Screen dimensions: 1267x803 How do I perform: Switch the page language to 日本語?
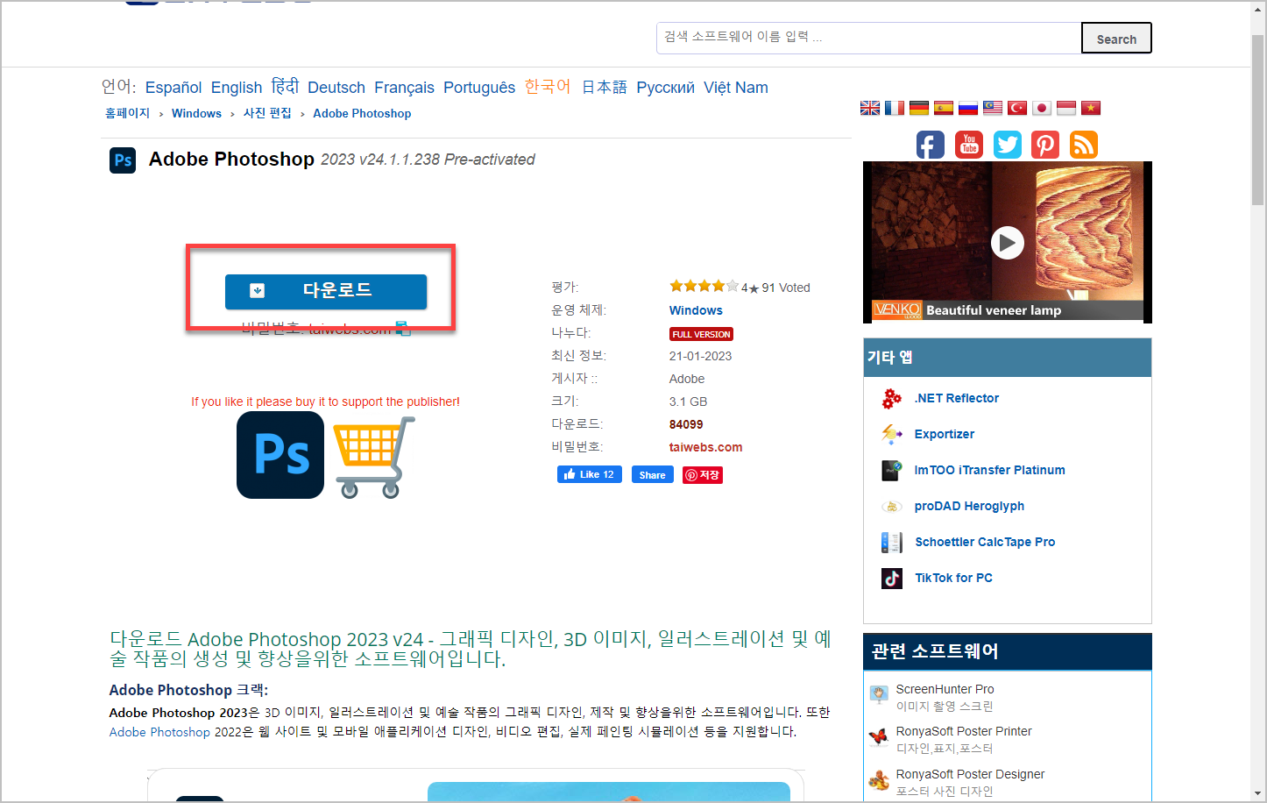tap(604, 87)
